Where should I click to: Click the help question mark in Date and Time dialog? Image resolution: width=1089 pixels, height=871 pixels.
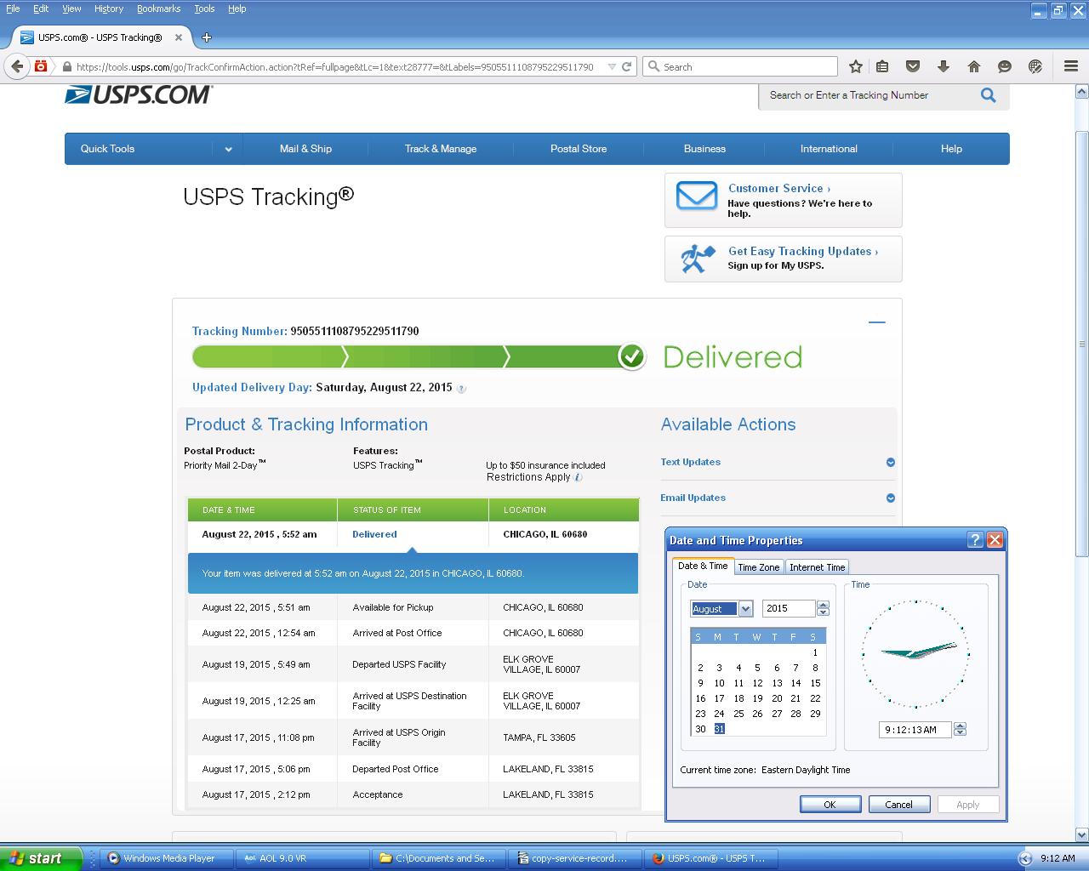tap(976, 539)
